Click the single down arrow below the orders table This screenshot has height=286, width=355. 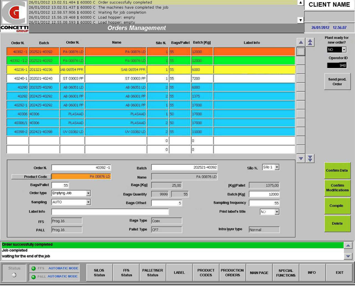point(301,159)
